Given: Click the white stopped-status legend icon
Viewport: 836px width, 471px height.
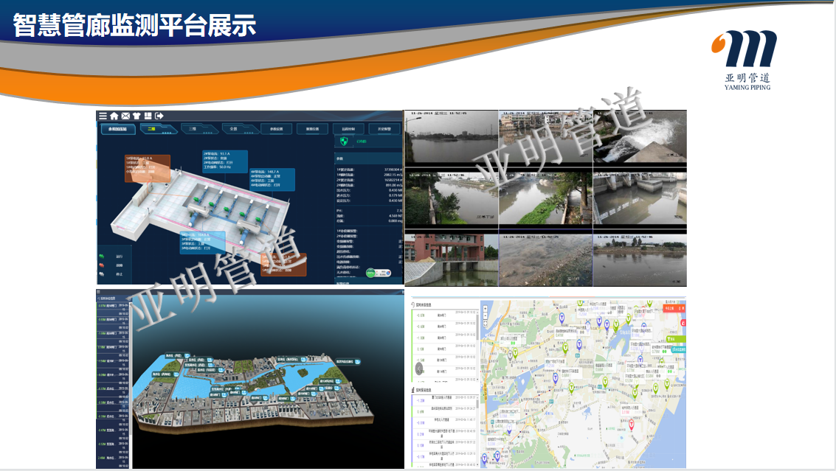Looking at the screenshot, I should click(x=102, y=274).
